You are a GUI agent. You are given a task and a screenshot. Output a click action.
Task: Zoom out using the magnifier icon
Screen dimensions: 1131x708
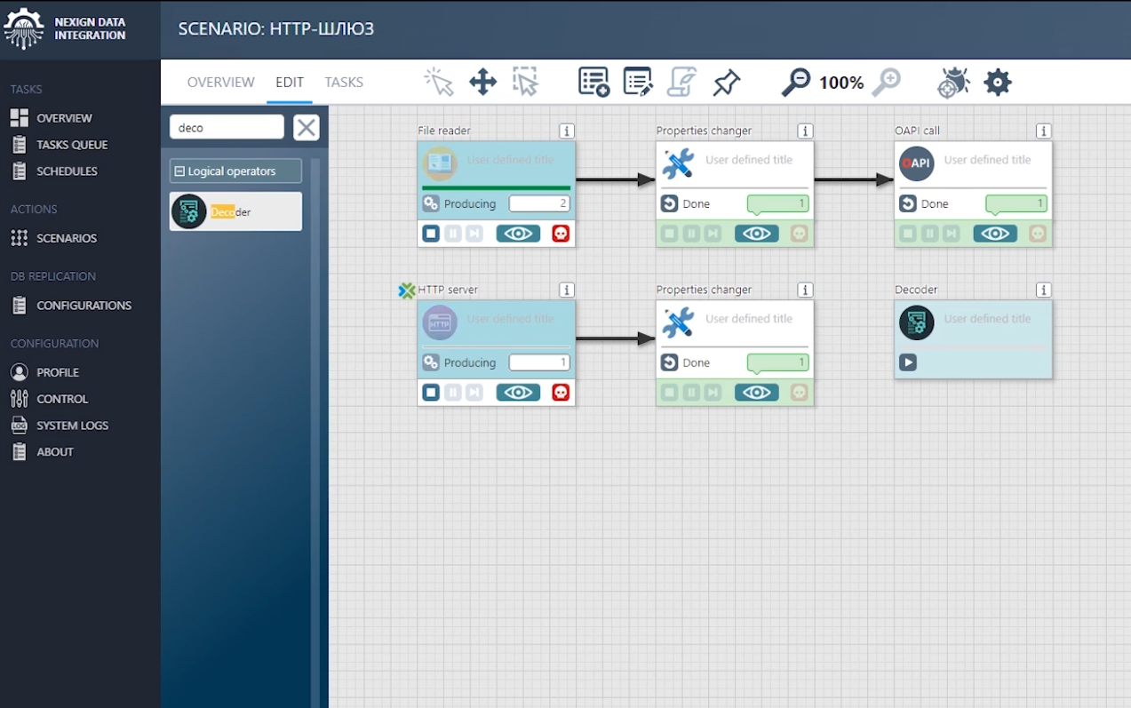pos(795,82)
